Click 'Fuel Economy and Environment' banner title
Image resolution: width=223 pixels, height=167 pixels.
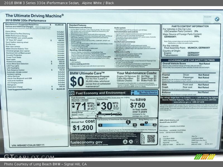pyautogui.click(x=101, y=93)
